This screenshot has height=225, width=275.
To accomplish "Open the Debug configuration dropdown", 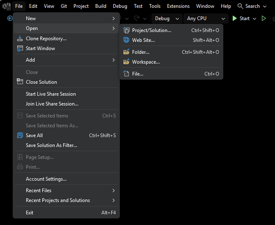I will (x=167, y=18).
